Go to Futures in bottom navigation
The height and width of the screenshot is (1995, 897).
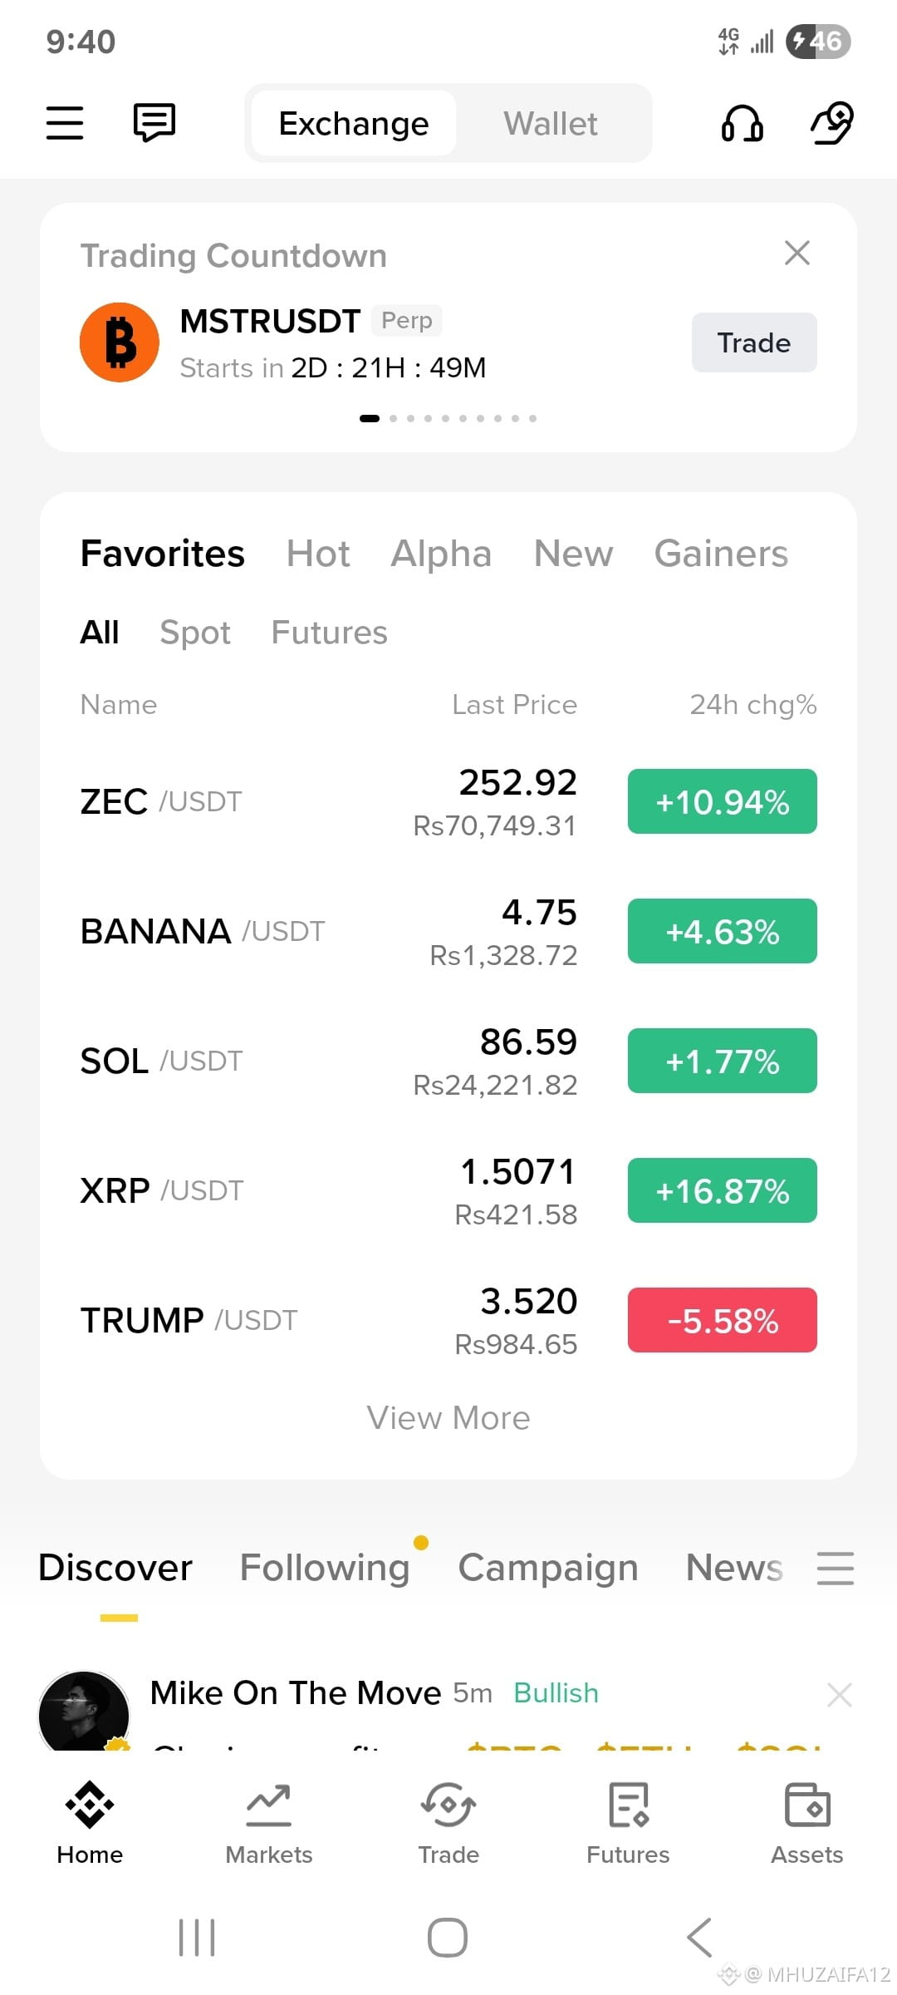628,1825
